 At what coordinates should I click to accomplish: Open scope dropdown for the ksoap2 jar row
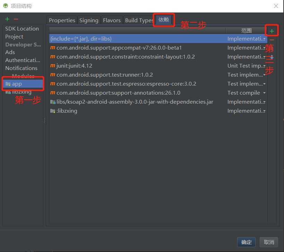pyautogui.click(x=264, y=102)
